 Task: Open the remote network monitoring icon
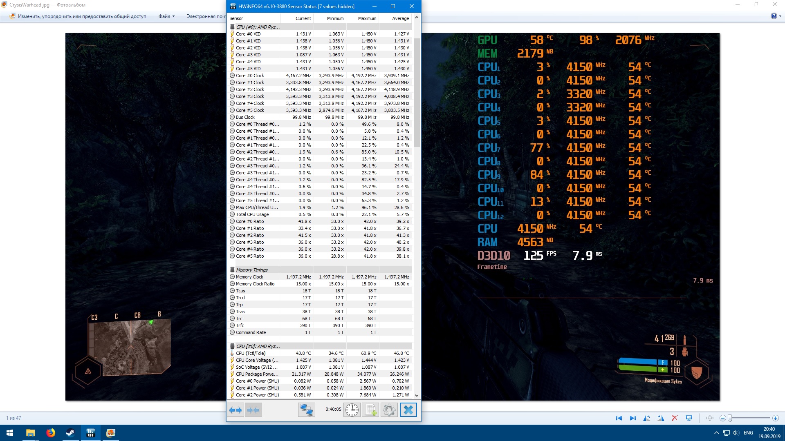click(x=306, y=410)
